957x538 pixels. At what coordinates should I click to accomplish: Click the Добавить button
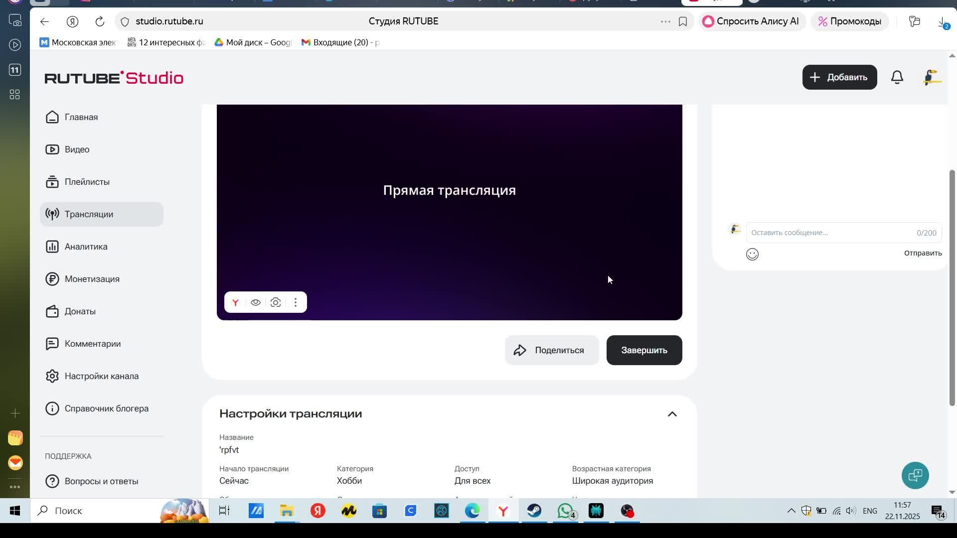[839, 77]
